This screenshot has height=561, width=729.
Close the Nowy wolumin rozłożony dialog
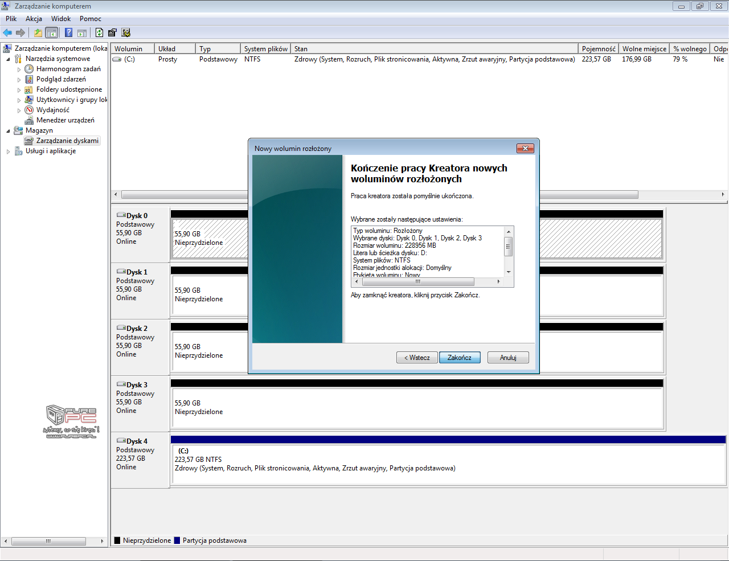tap(525, 149)
